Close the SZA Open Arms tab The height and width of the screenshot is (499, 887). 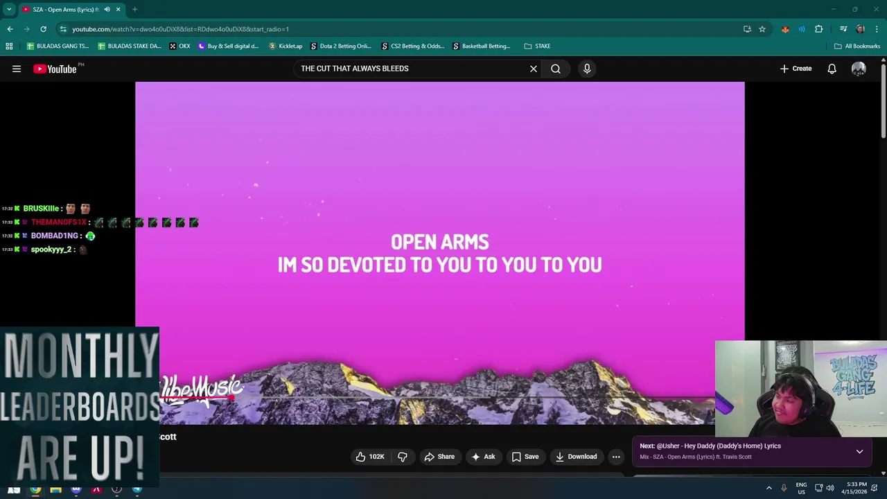[x=118, y=10]
